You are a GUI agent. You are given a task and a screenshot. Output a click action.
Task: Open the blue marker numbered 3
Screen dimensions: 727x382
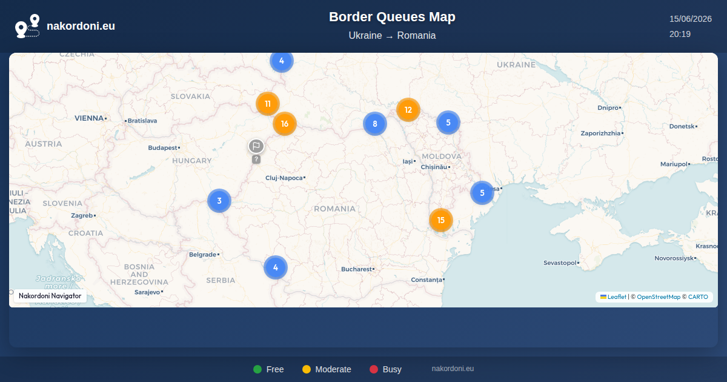click(x=219, y=201)
